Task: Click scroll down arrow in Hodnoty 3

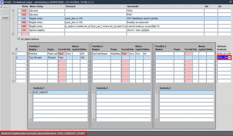Action: (157, 119)
